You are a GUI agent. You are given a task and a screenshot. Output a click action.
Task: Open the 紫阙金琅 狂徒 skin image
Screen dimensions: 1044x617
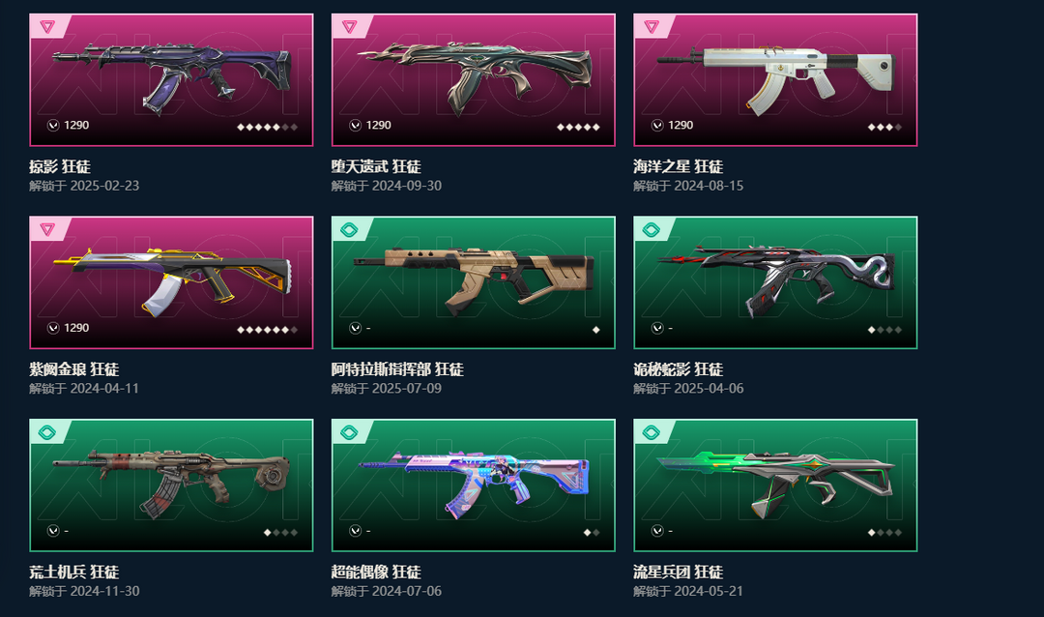pos(172,279)
